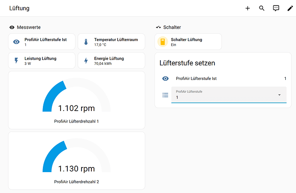Open the Temperatur Lüfterraum tile label
This screenshot has width=296, height=193.
[x=116, y=40]
